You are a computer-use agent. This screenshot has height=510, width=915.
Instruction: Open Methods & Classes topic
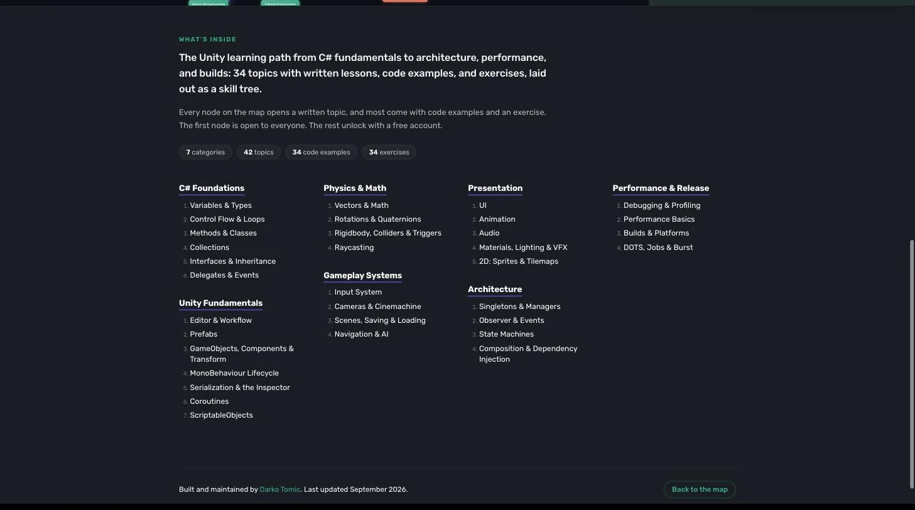223,233
